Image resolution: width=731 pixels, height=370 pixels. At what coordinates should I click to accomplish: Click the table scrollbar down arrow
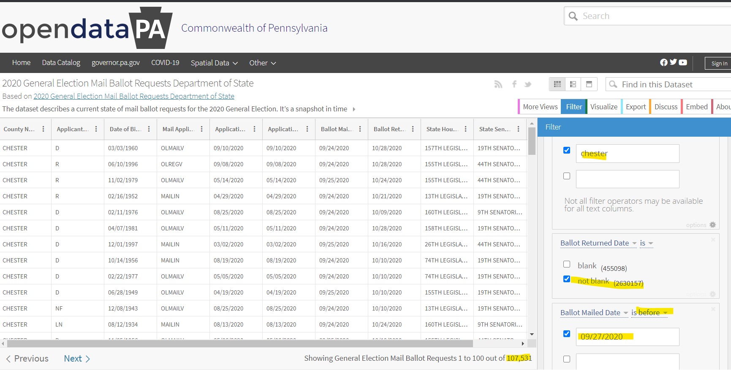coord(532,335)
